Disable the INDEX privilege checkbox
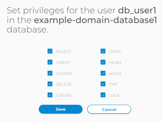163x121 pixels. coord(103,62)
